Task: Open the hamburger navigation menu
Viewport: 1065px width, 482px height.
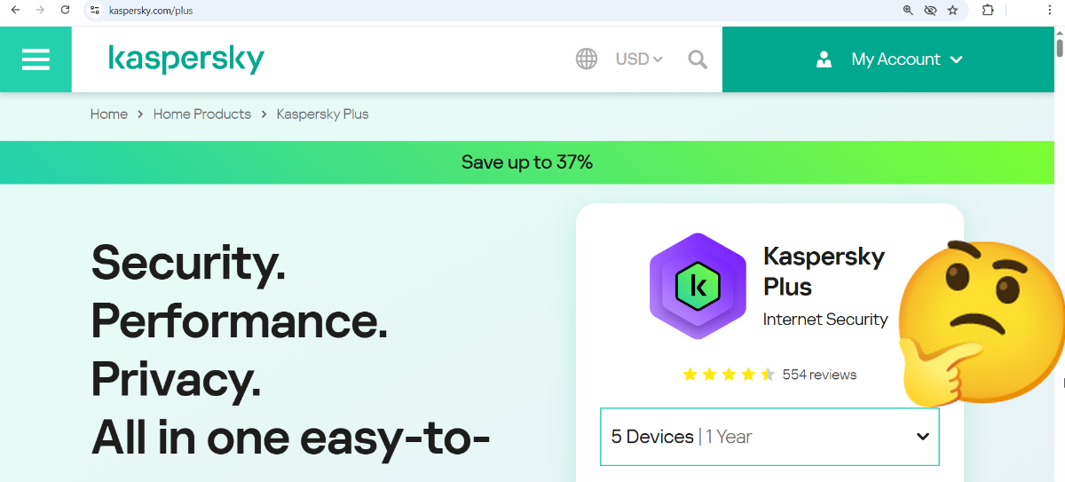Action: 35,59
